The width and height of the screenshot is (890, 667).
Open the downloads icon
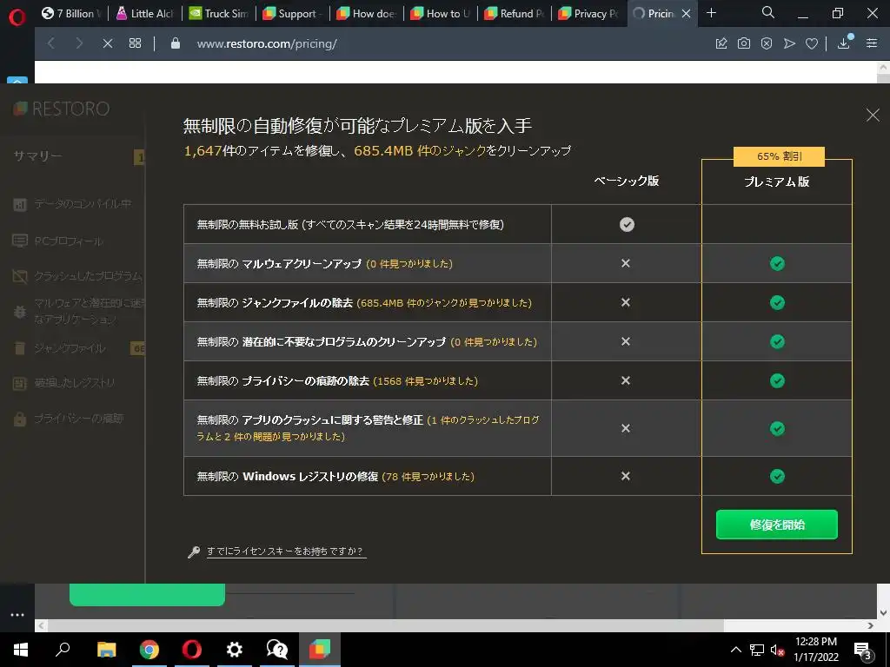(844, 43)
